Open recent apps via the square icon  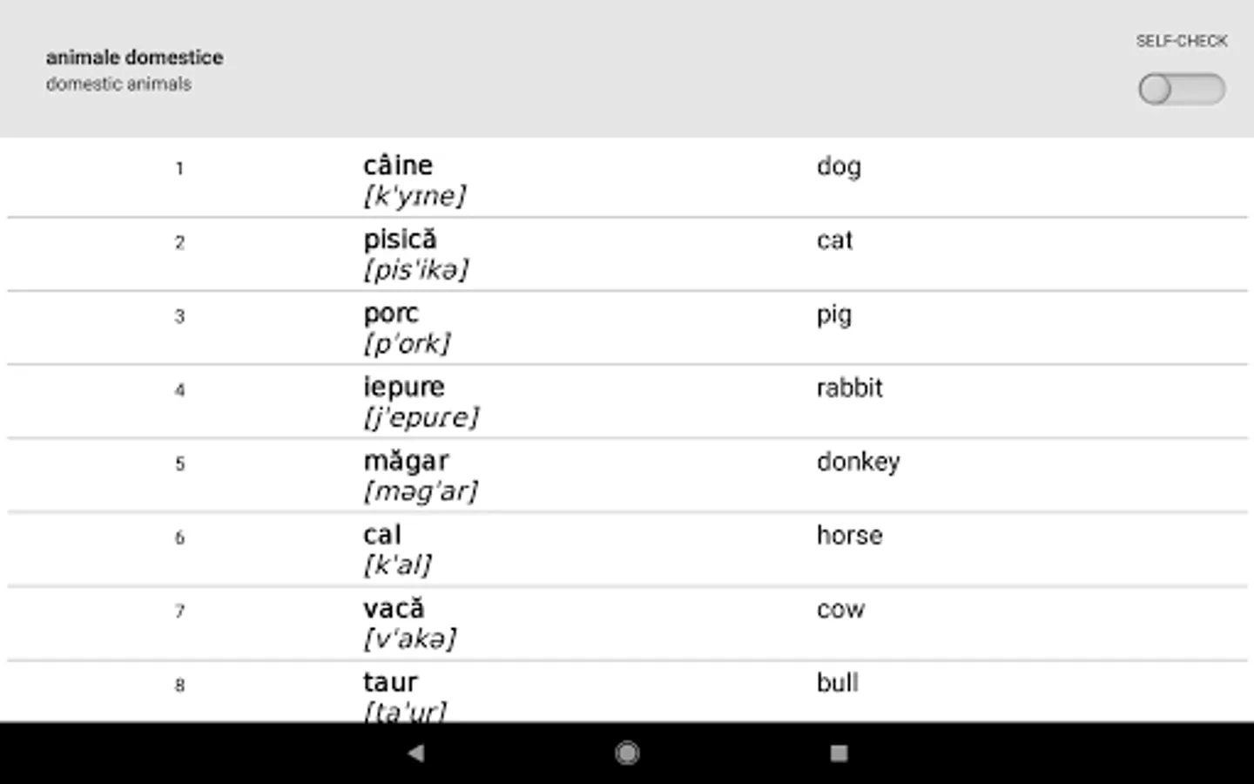click(x=839, y=753)
